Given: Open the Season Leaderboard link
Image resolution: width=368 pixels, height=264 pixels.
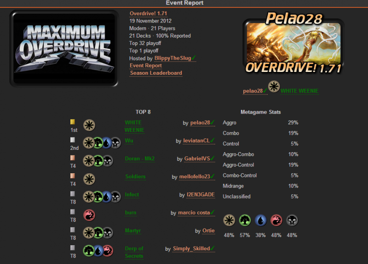Looking at the screenshot, I should pos(156,73).
